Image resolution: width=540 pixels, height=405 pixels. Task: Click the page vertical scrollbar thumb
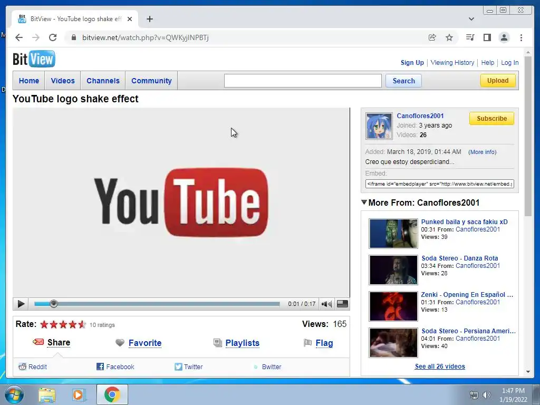pos(528,136)
